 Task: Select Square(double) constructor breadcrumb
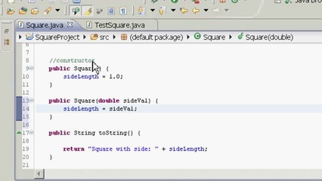point(269,37)
